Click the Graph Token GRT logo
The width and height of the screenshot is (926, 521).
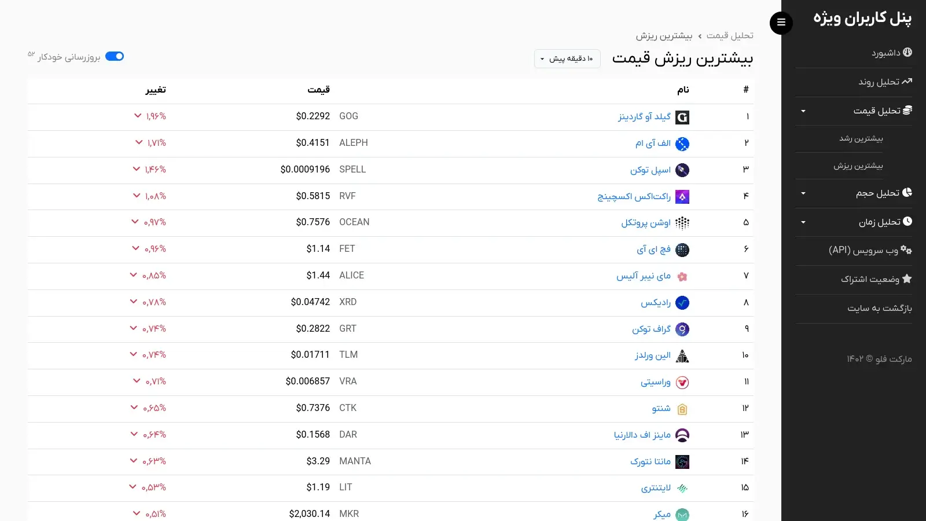pos(682,329)
